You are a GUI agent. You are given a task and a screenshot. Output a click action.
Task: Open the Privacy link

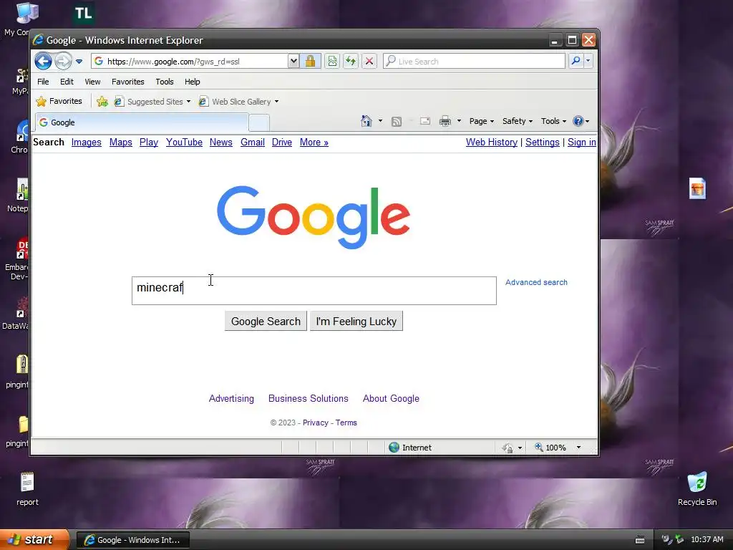pyautogui.click(x=316, y=423)
